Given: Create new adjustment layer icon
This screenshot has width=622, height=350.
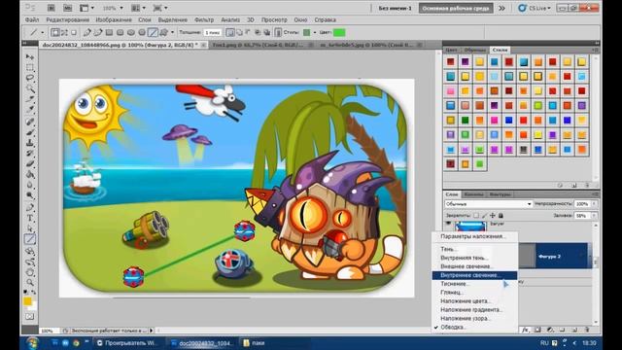Looking at the screenshot, I should 550,330.
